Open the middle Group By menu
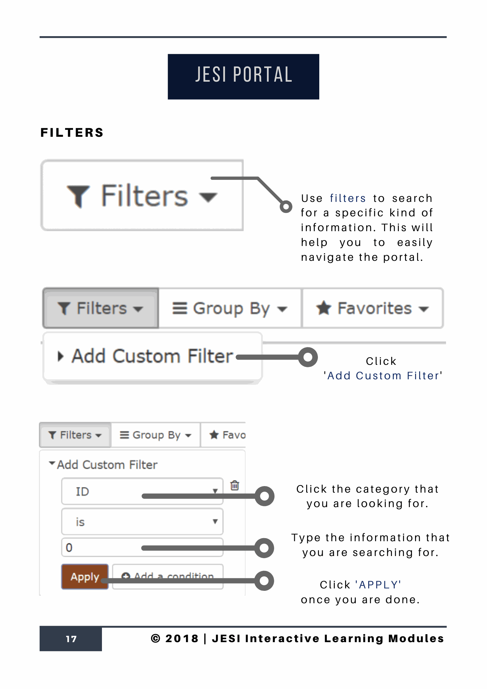This screenshot has height=689, width=487. click(230, 308)
